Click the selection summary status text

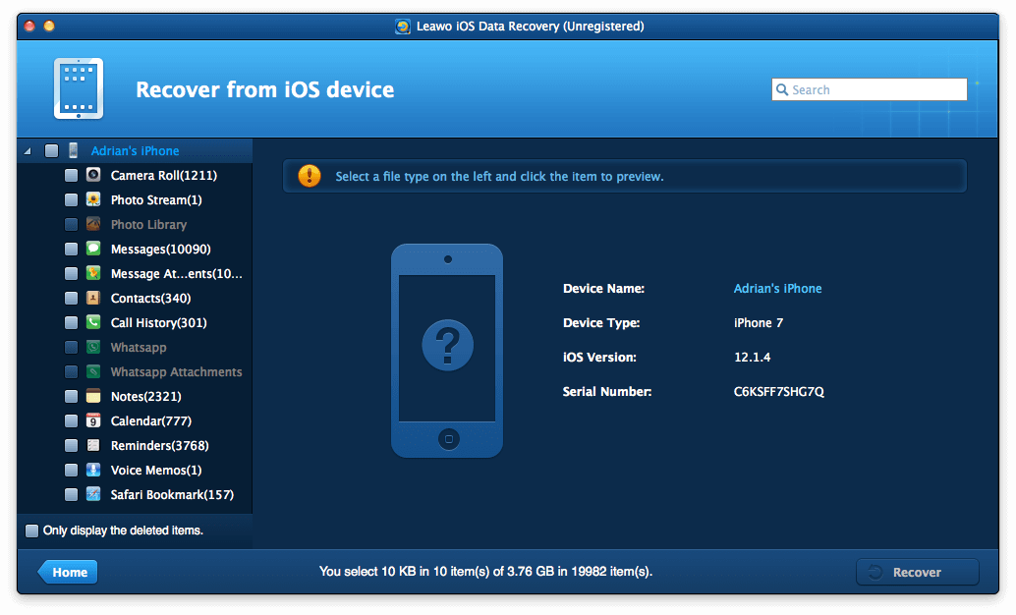[486, 571]
